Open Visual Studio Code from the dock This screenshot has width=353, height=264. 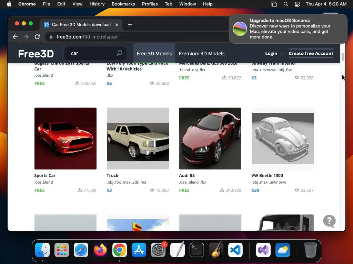(235, 250)
